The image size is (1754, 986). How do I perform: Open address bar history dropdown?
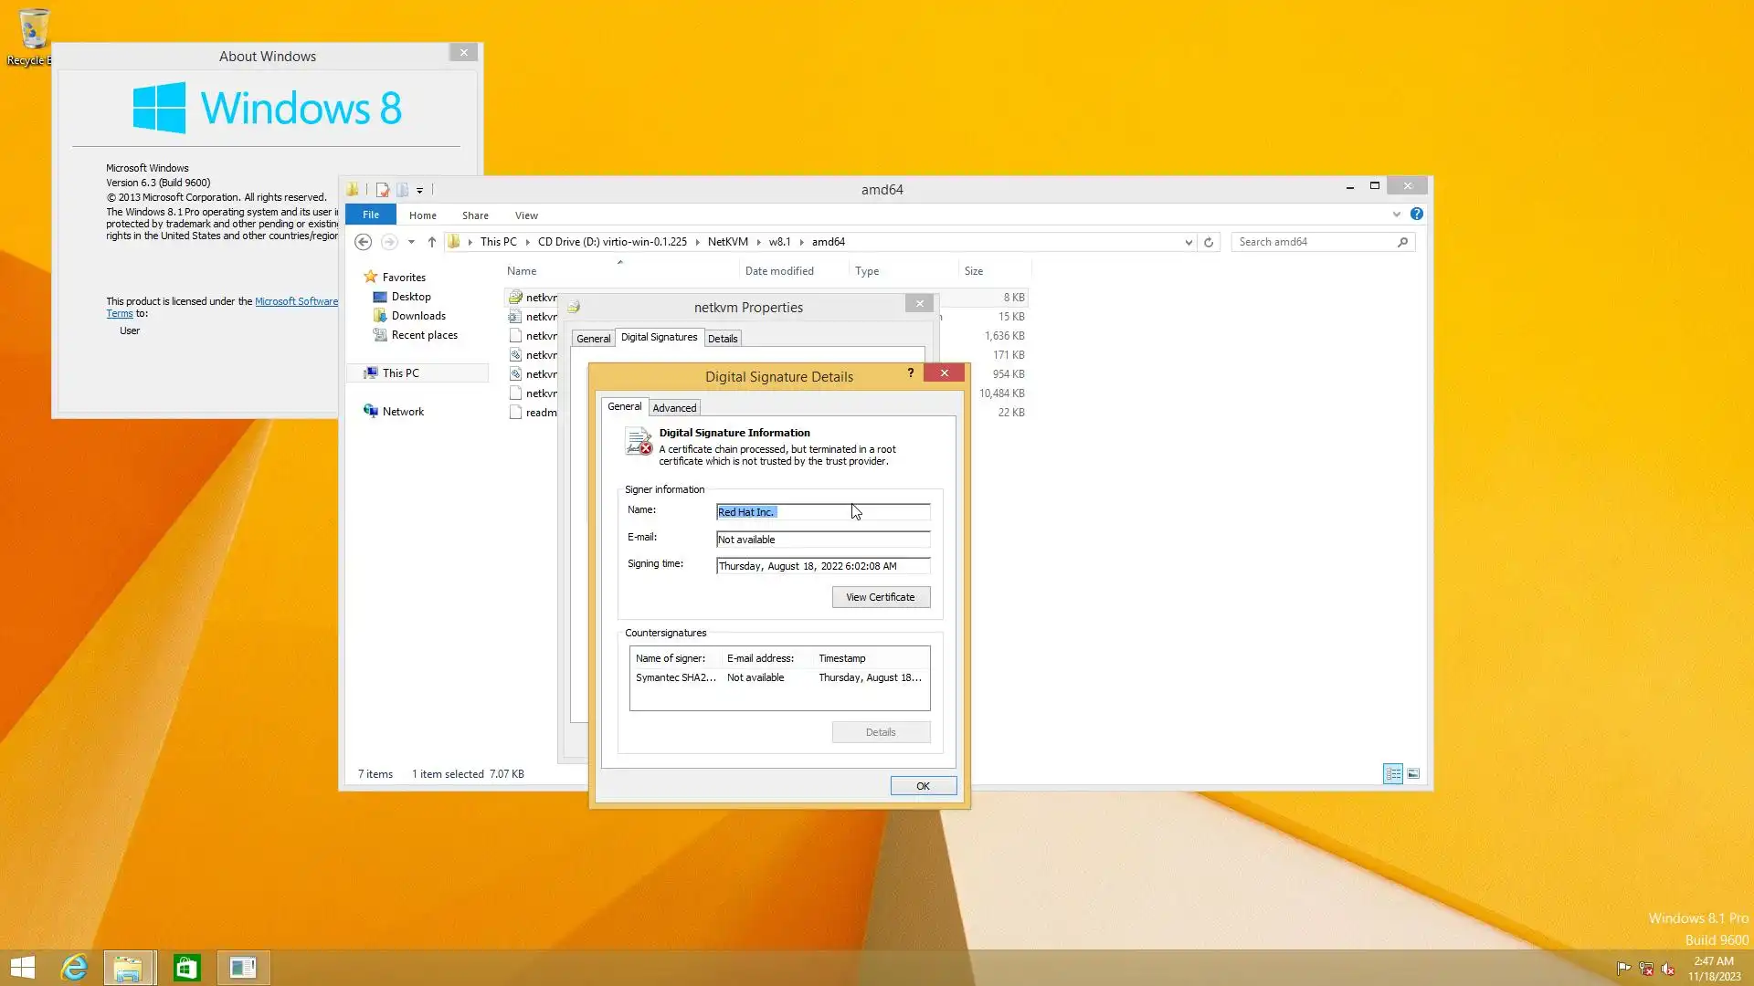[1189, 242]
